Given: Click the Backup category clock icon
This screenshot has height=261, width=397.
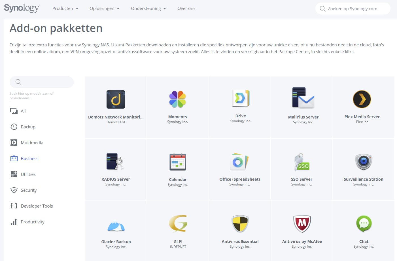Looking at the screenshot, I should tap(14, 127).
